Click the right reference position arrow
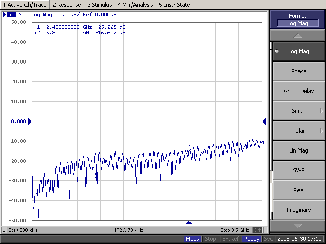Image resolution: width=326 pixels, height=244 pixels. point(264,121)
